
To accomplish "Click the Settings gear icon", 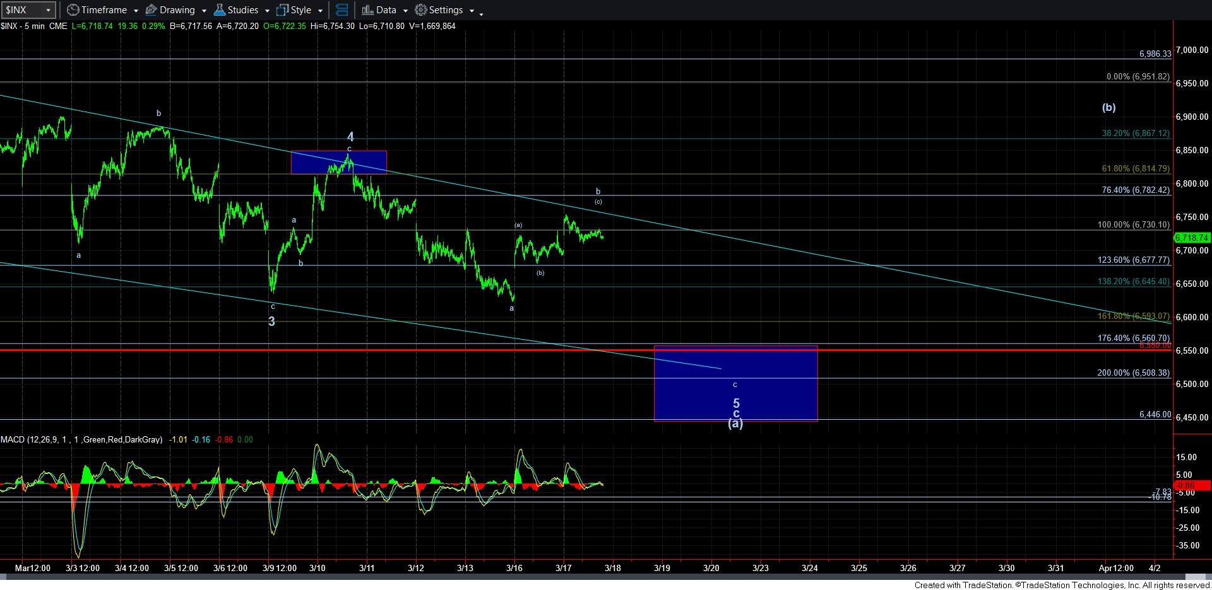I will (421, 10).
